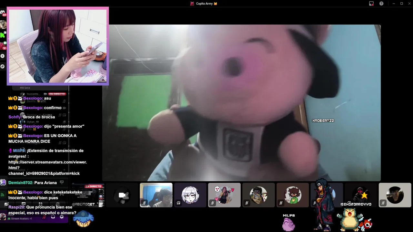Image resolution: width=413 pixels, height=232 pixels.
Task: Open Discord inbox icon in title bar
Action: pos(371,4)
